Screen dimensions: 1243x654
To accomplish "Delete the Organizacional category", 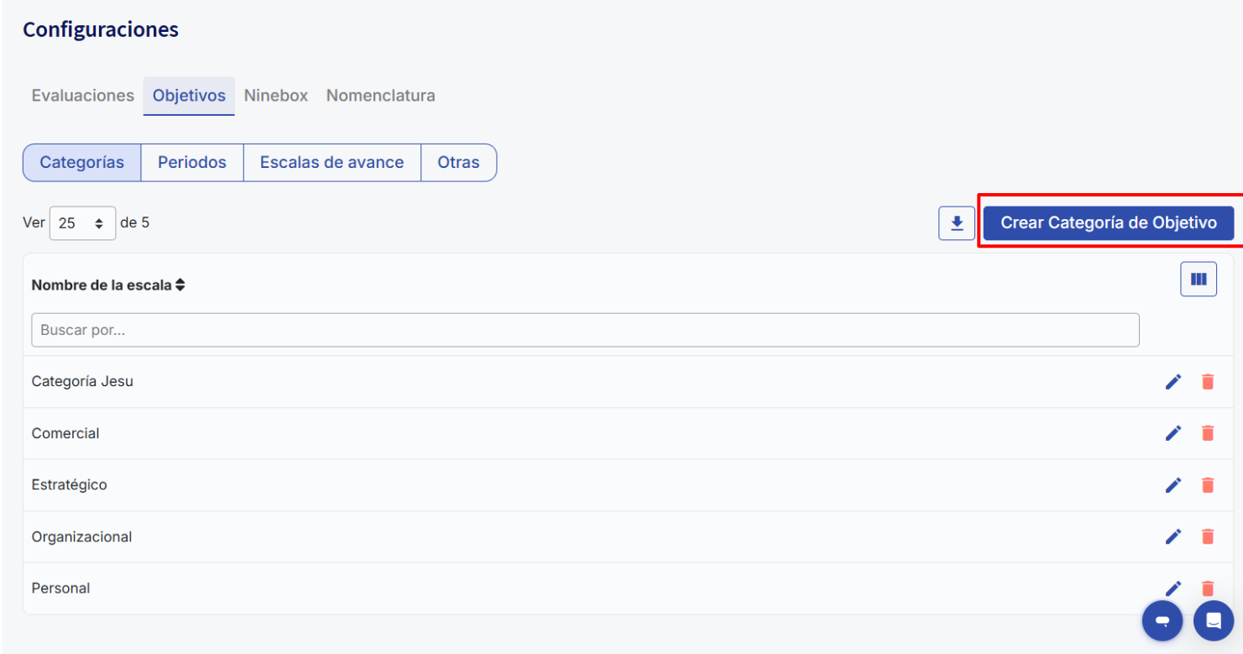I will [1208, 536].
